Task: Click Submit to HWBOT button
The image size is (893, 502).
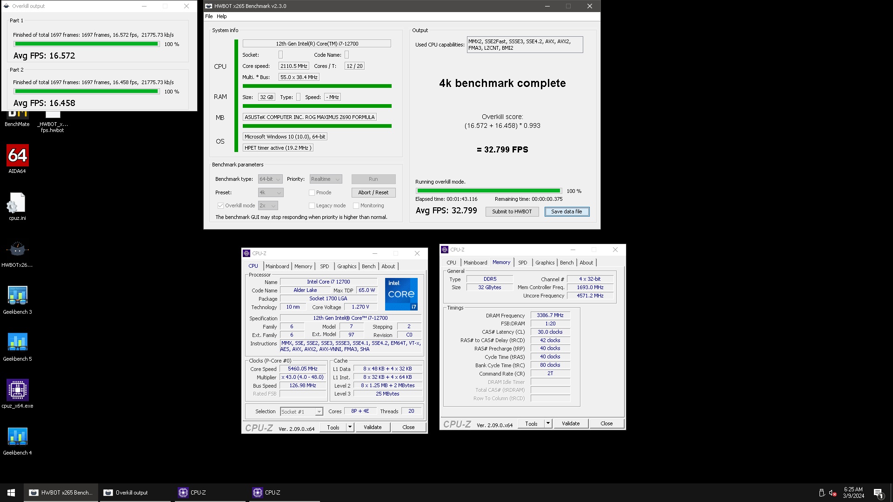Action: [x=512, y=211]
